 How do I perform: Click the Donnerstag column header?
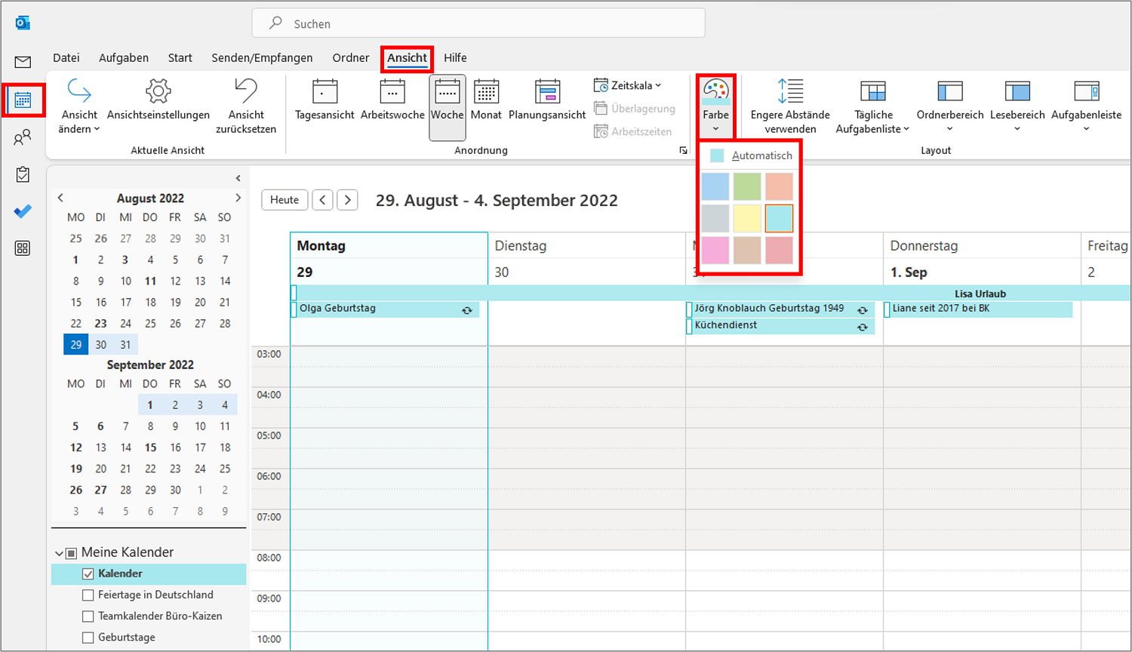[x=981, y=246]
